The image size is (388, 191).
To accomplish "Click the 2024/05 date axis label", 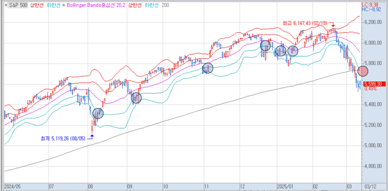I will 13,186.
